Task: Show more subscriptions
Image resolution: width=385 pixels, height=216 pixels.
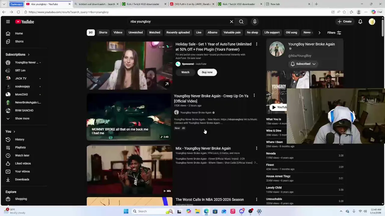Action: pyautogui.click(x=22, y=118)
